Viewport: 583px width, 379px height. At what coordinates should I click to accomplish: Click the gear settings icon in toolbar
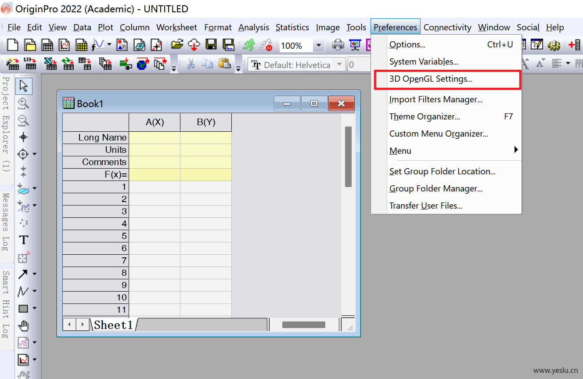point(554,45)
